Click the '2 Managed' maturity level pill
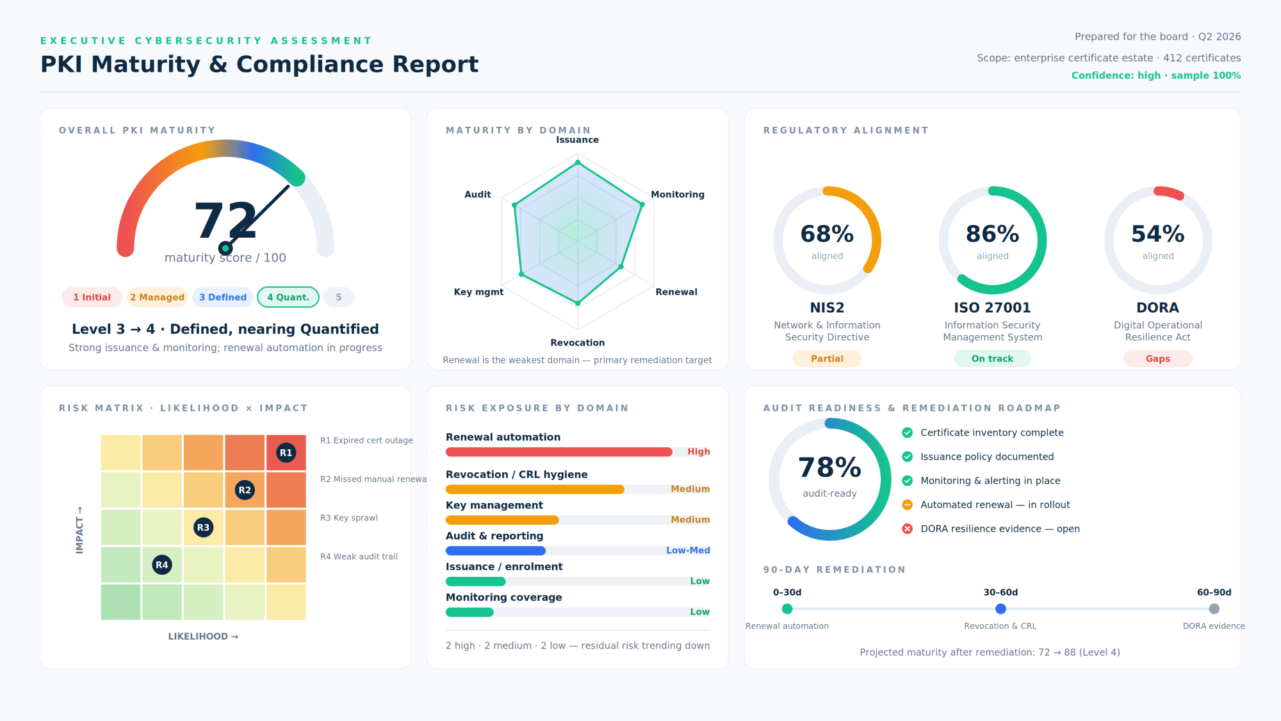 pos(157,297)
